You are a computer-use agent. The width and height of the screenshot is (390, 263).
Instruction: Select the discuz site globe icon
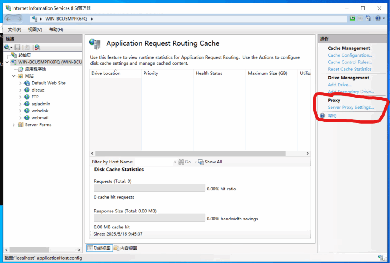click(27, 90)
